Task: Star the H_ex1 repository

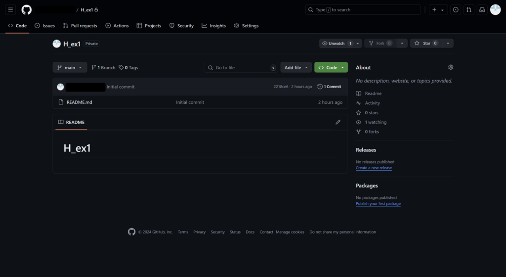Action: coord(426,43)
